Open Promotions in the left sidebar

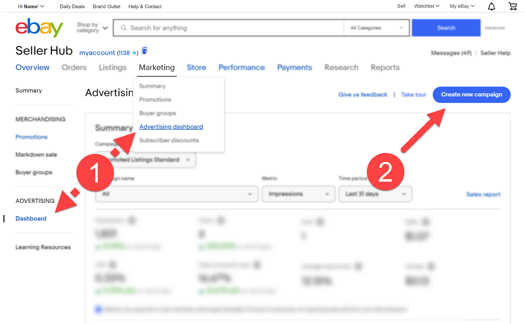(x=31, y=137)
